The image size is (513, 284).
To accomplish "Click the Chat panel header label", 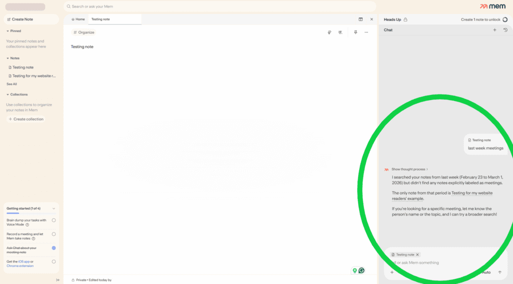I will pyautogui.click(x=388, y=30).
